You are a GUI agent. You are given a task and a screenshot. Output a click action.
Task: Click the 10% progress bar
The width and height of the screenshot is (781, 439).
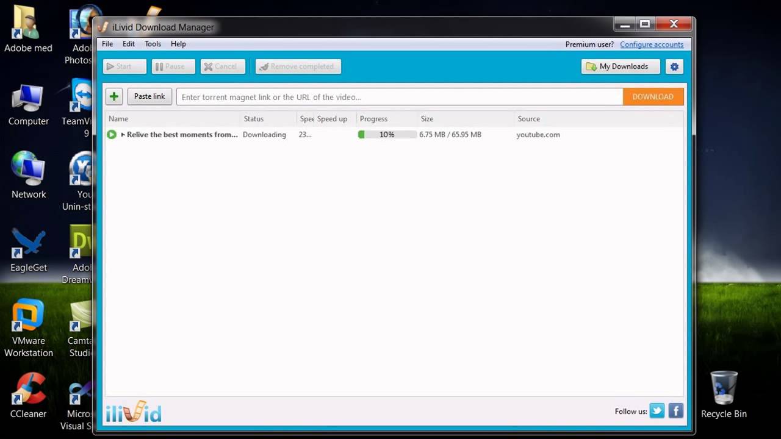[x=387, y=135]
